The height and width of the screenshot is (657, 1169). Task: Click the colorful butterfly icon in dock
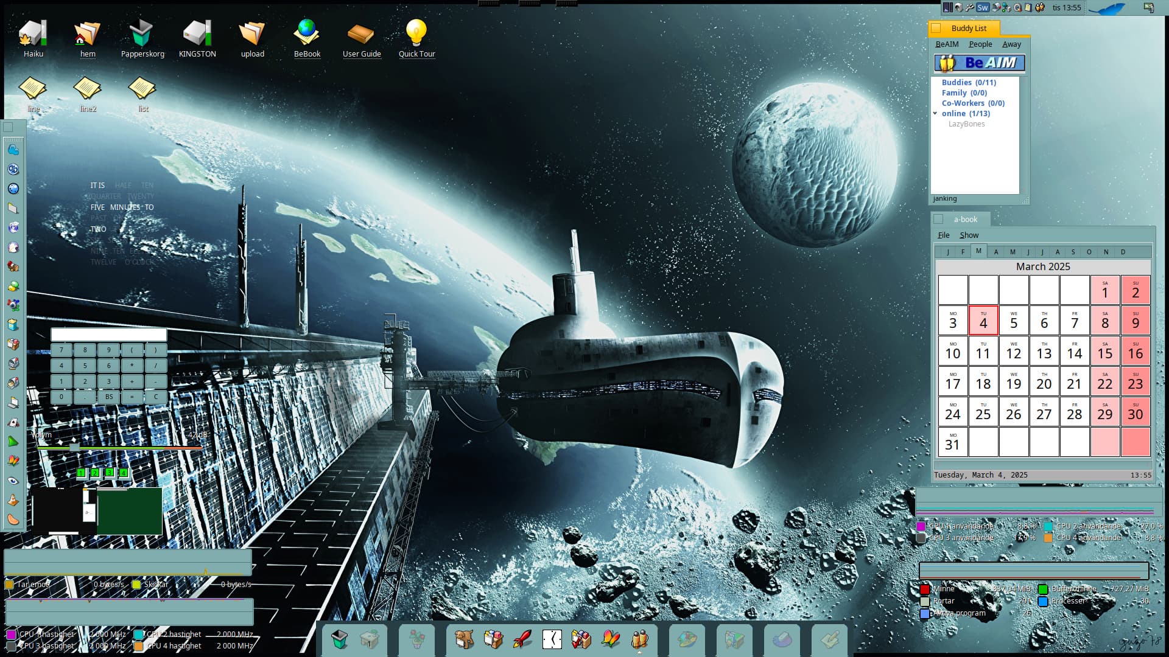610,639
